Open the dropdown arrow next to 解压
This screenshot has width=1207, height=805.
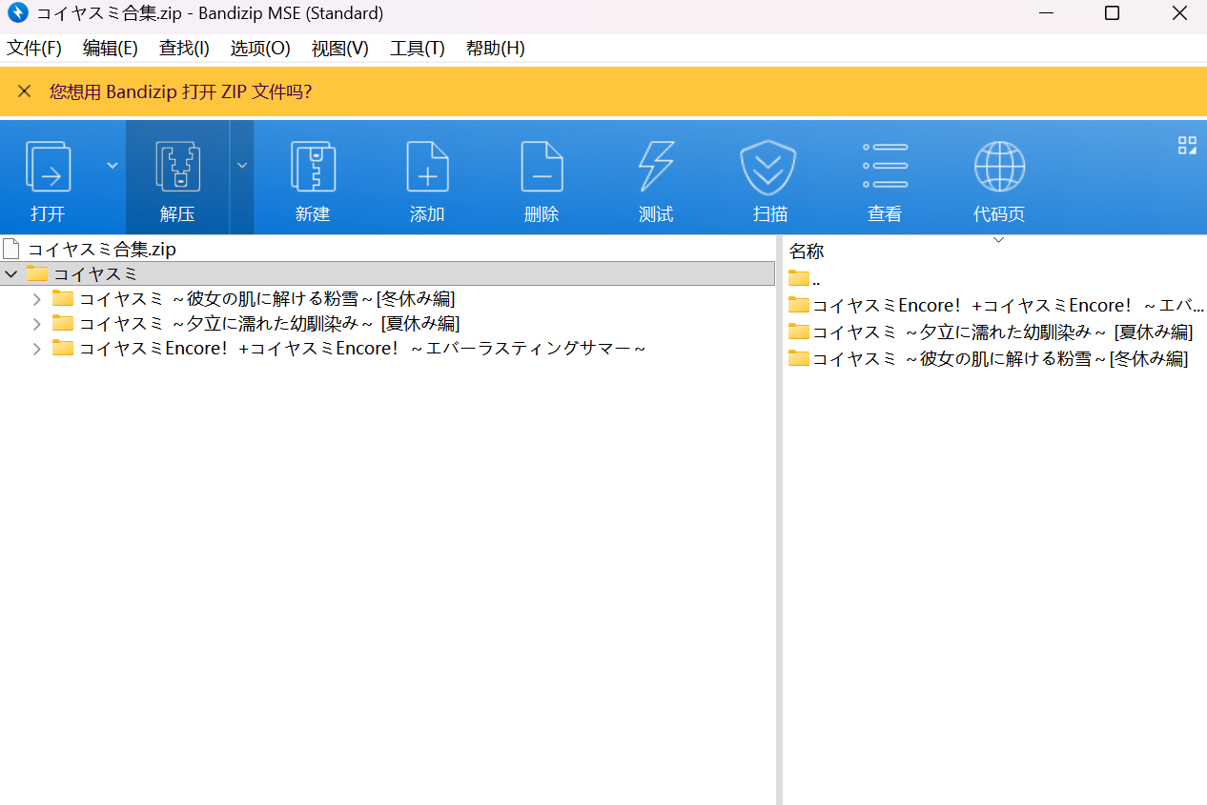pos(242,165)
